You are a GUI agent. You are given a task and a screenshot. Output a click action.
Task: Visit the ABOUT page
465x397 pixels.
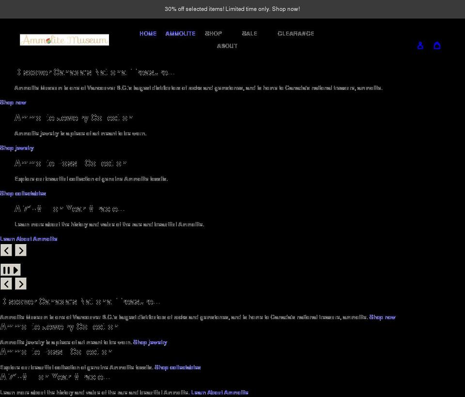coord(227,46)
